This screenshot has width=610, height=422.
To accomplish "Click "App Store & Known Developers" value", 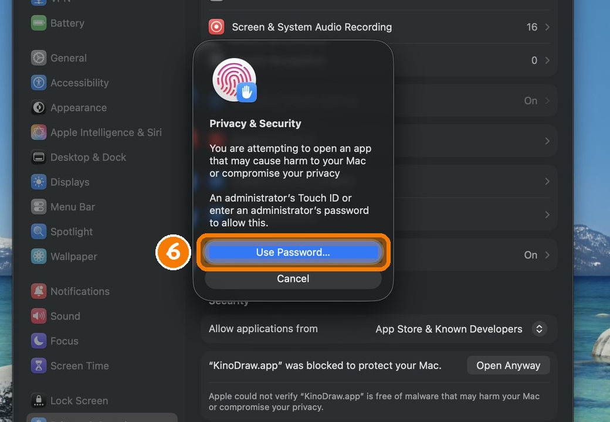I will (449, 329).
